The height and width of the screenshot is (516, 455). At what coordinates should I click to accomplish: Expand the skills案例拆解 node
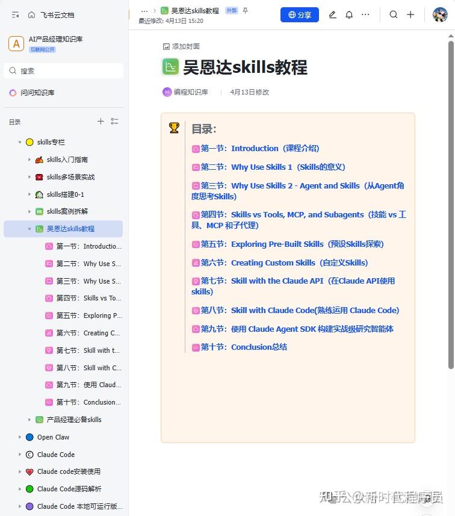[29, 211]
